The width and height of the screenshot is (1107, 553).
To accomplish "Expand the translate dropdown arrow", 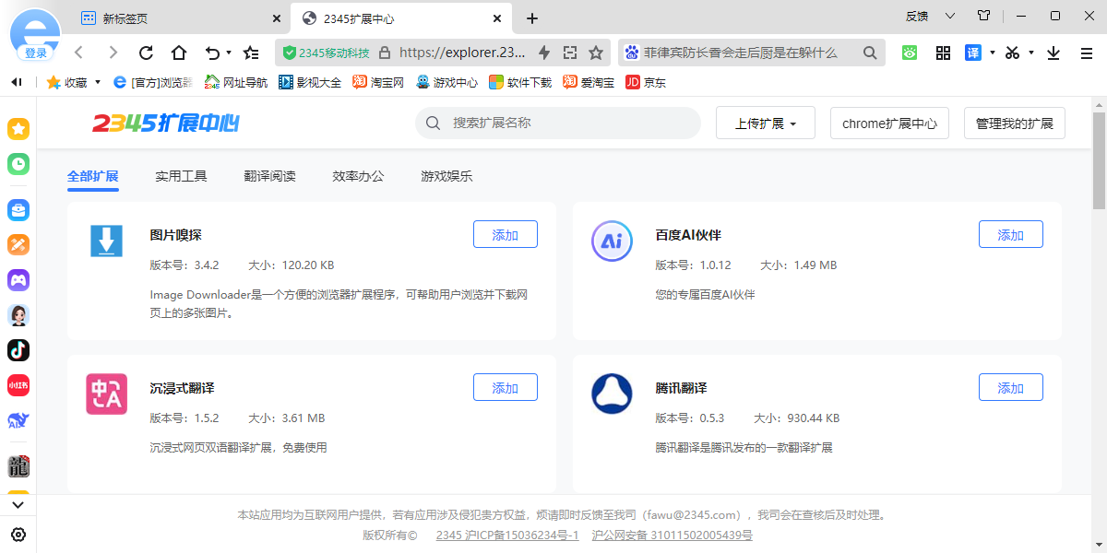I will coord(993,53).
